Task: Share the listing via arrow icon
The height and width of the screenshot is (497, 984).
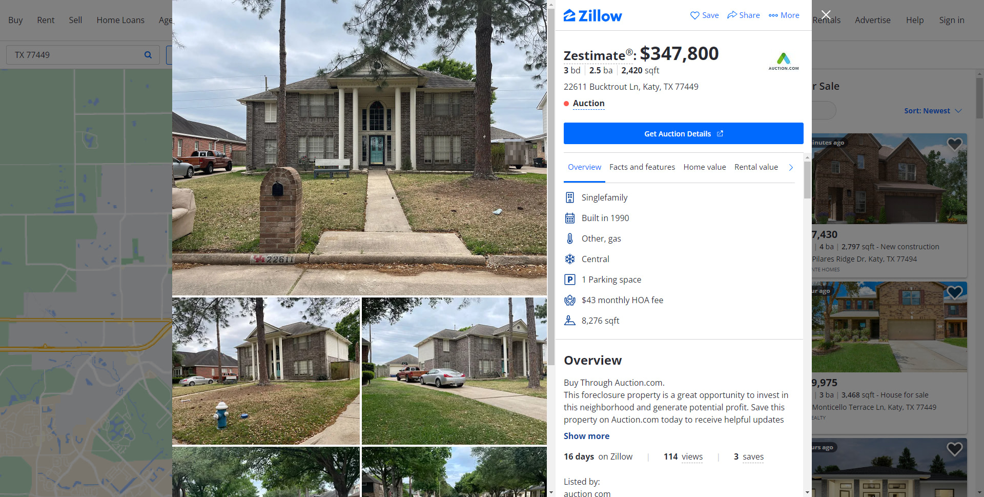Action: tap(744, 15)
